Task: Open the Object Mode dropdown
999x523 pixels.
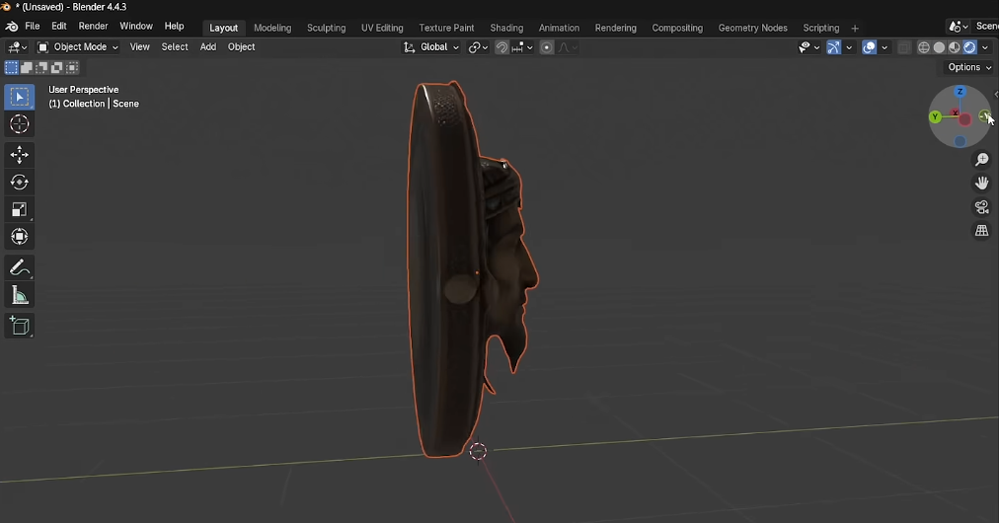Action: click(78, 47)
